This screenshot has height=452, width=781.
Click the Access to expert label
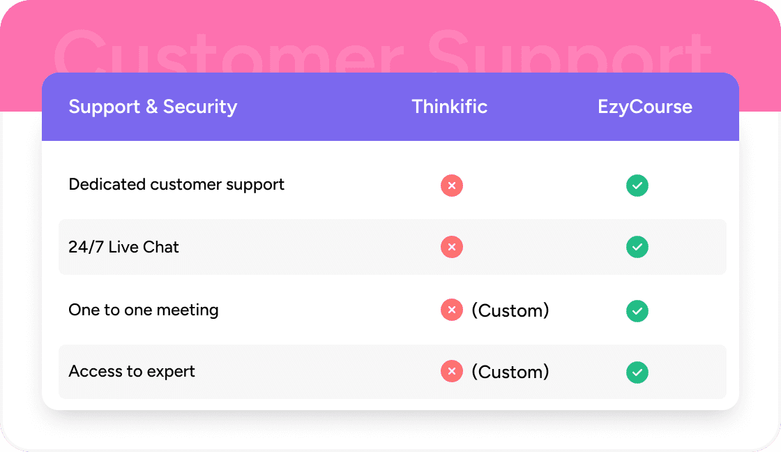point(132,371)
